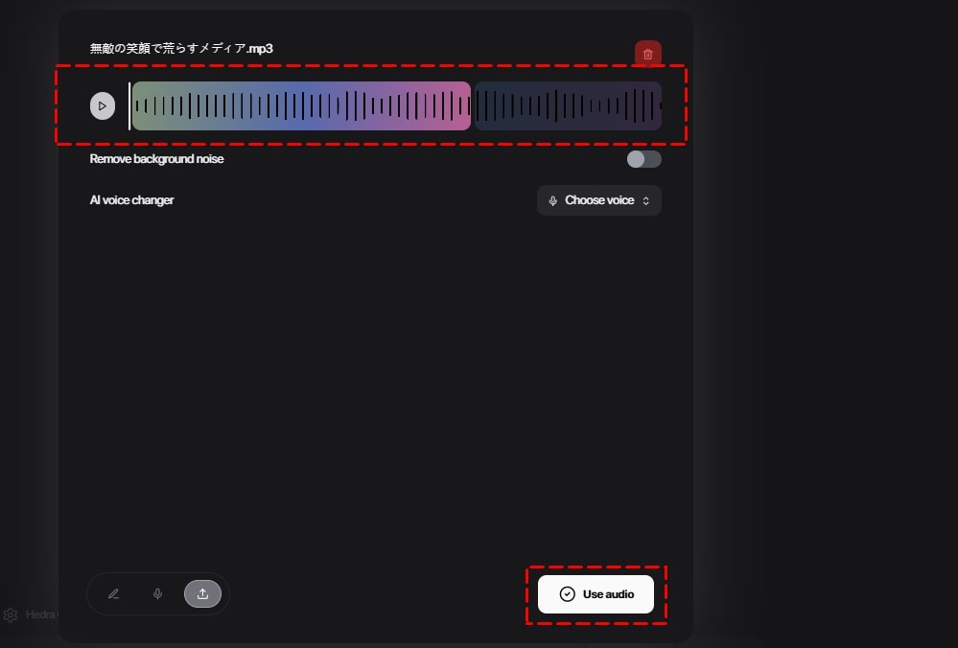The height and width of the screenshot is (648, 958).
Task: Enable Remove background noise switch
Action: 643,159
